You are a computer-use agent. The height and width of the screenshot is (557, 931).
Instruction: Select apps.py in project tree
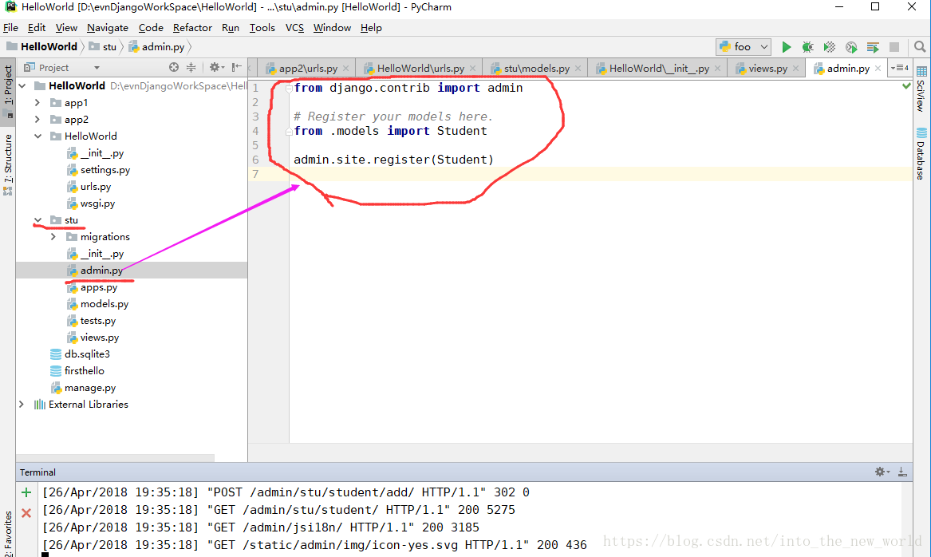(x=99, y=286)
